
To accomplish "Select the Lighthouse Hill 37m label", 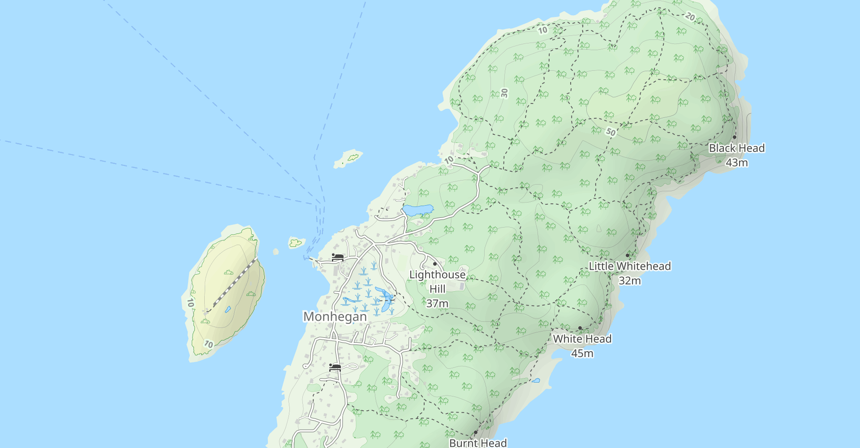I will (438, 289).
